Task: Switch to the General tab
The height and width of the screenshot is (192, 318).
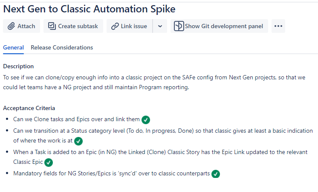Action: [13, 47]
